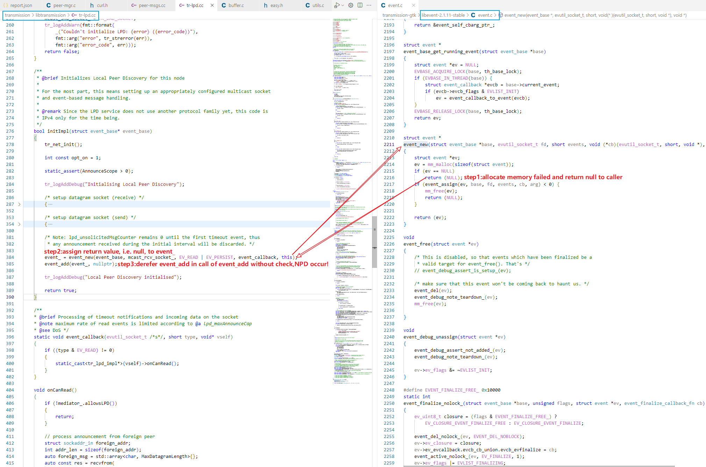
Task: Click the C++ icon on the tr-lpd.cc tab
Action: [x=182, y=5]
